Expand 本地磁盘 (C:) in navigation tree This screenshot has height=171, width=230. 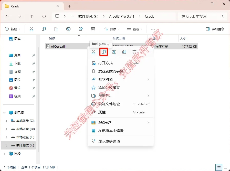point(6,121)
